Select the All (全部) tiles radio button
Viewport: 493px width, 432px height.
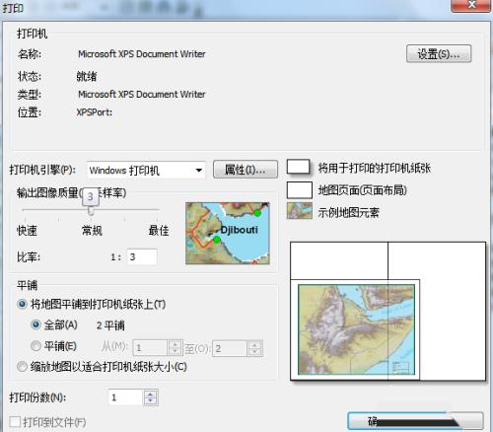35,325
